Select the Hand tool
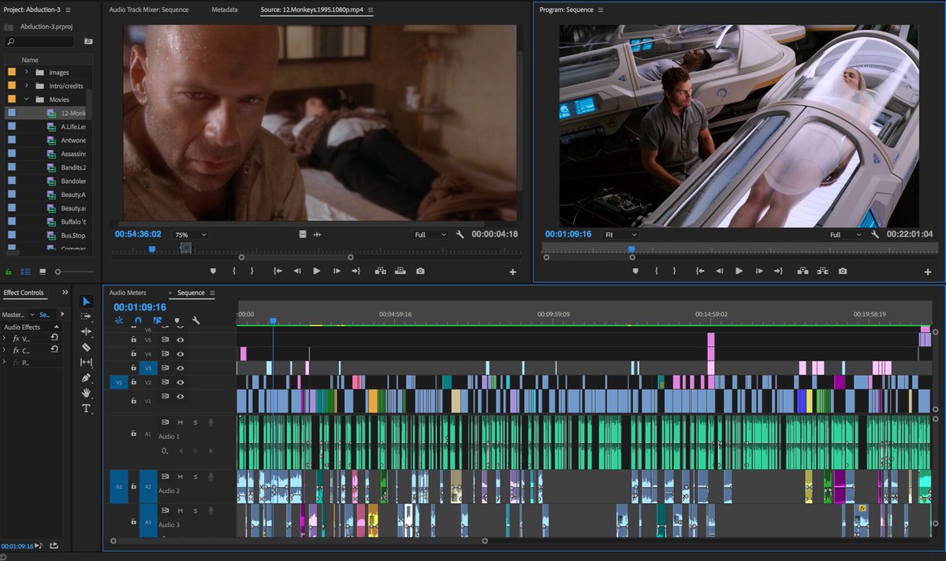Viewport: 946px width, 561px height. (x=86, y=393)
